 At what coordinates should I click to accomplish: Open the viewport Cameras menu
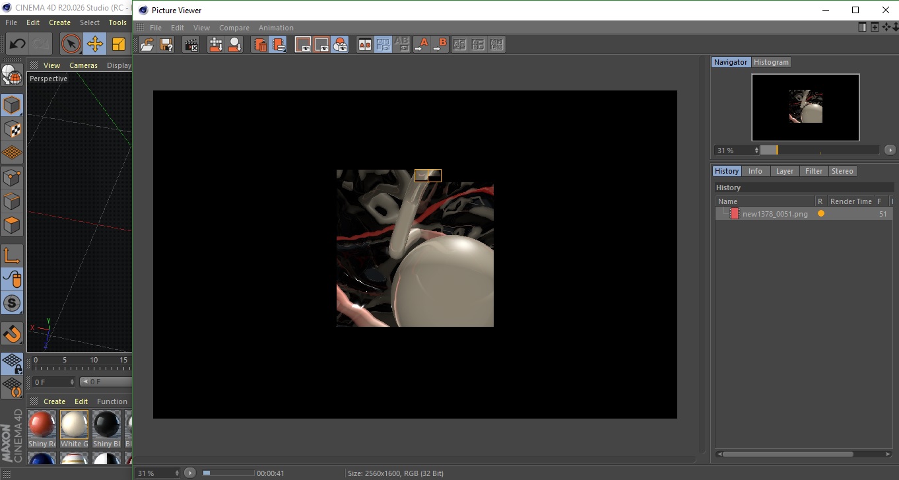point(83,65)
